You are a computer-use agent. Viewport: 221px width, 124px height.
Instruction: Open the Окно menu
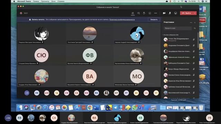[53, 1]
